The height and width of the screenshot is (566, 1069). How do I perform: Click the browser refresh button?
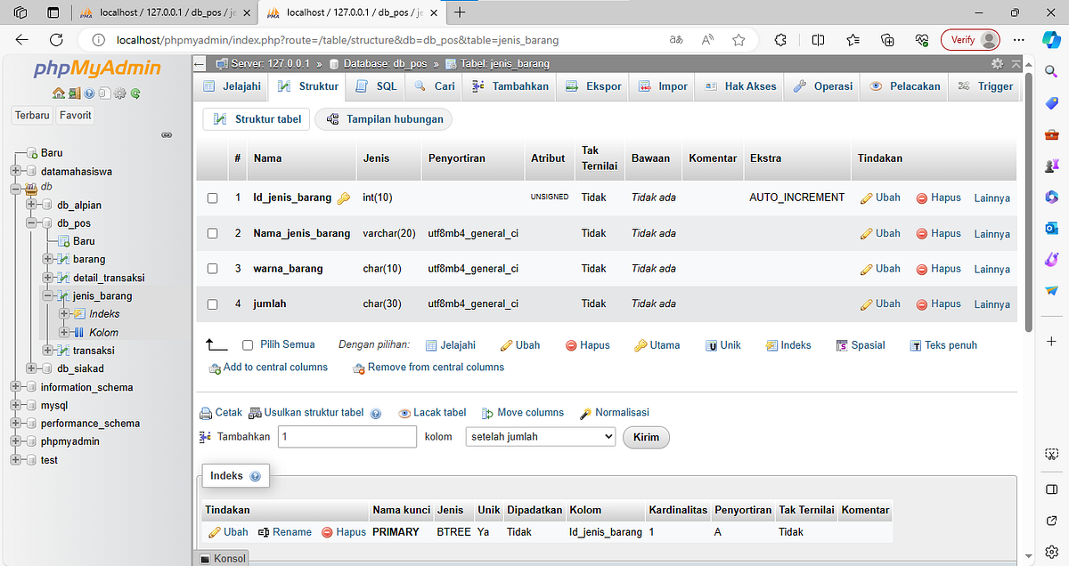point(56,40)
